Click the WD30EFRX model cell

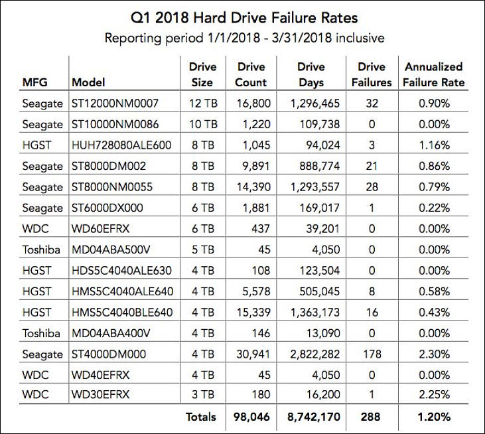coord(101,394)
